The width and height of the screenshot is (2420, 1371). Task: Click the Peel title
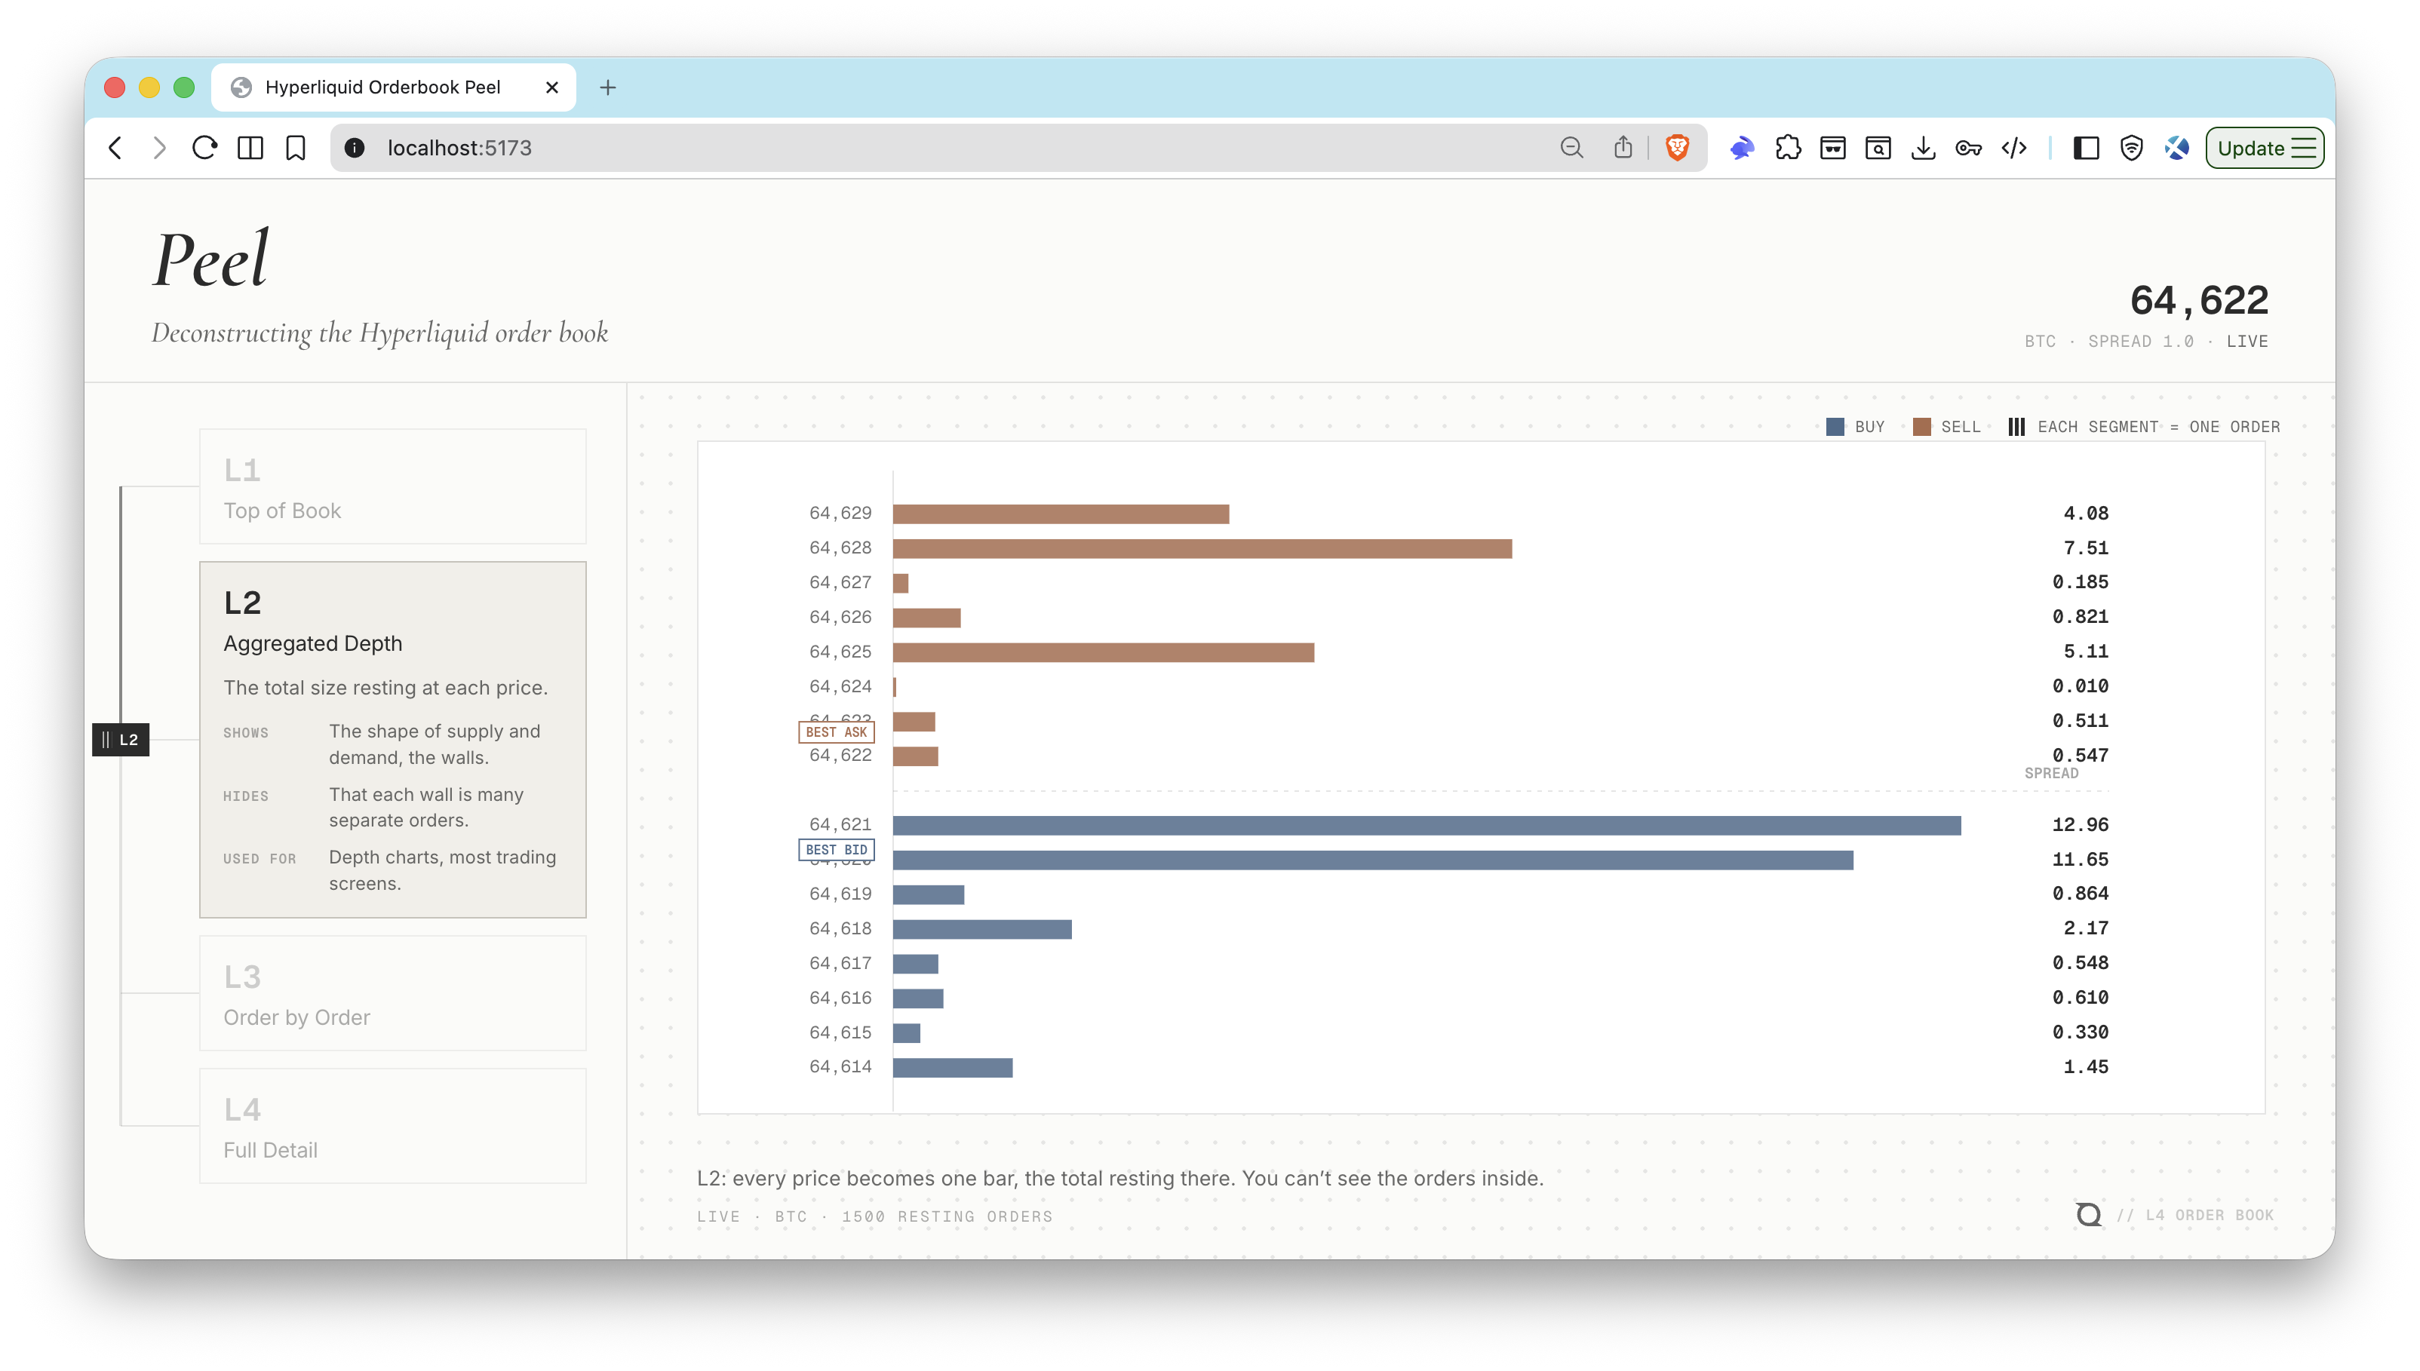point(211,258)
